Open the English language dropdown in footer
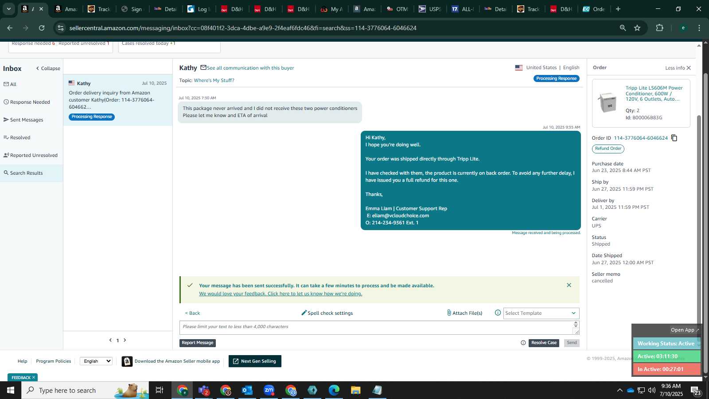The image size is (709, 399). tap(96, 361)
